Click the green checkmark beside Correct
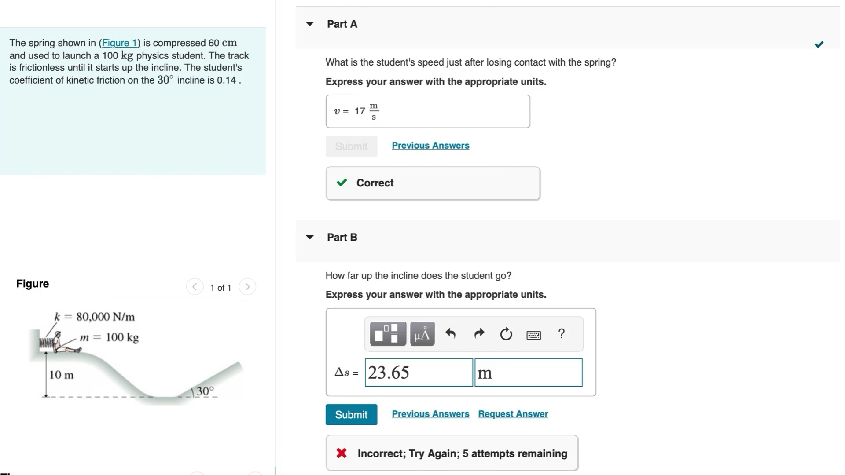Screen dimensions: 845x475 (342, 183)
